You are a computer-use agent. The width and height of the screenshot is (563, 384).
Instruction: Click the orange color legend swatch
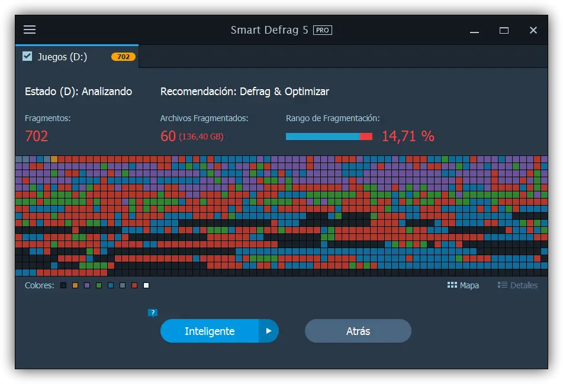tap(75, 285)
